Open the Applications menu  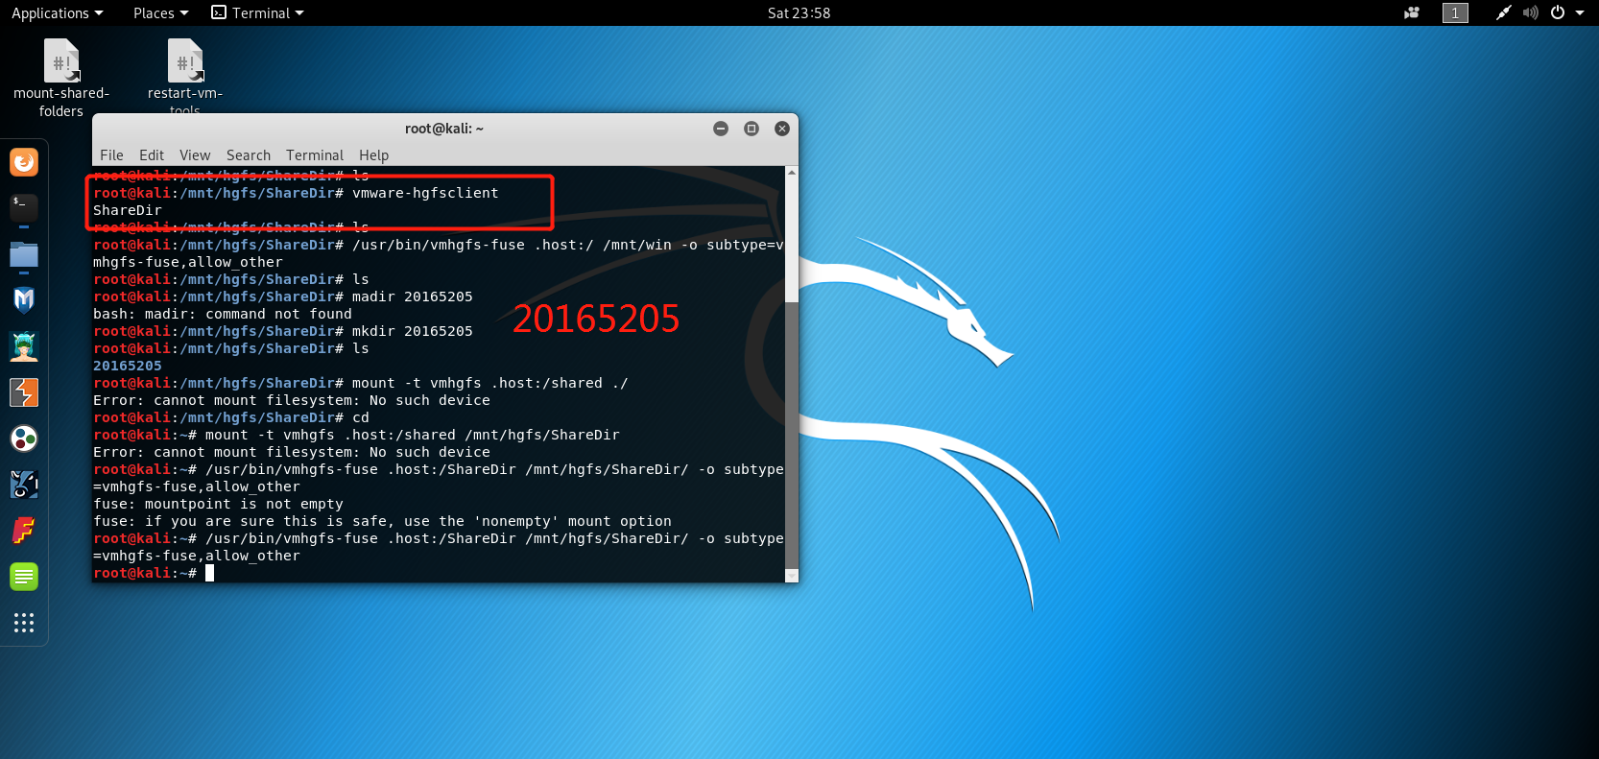[x=57, y=12]
